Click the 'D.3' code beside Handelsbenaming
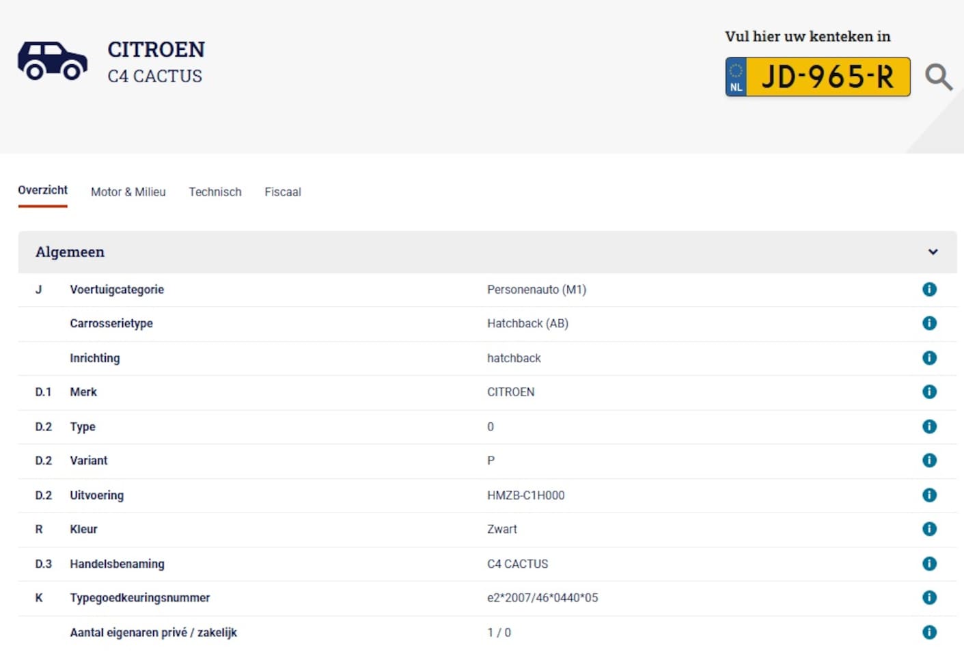964x656 pixels. pyautogui.click(x=43, y=564)
